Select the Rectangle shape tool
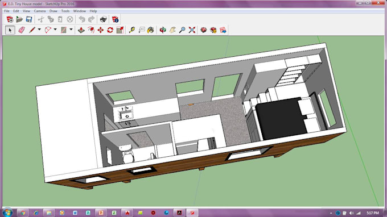387x217 pixels. [64, 30]
